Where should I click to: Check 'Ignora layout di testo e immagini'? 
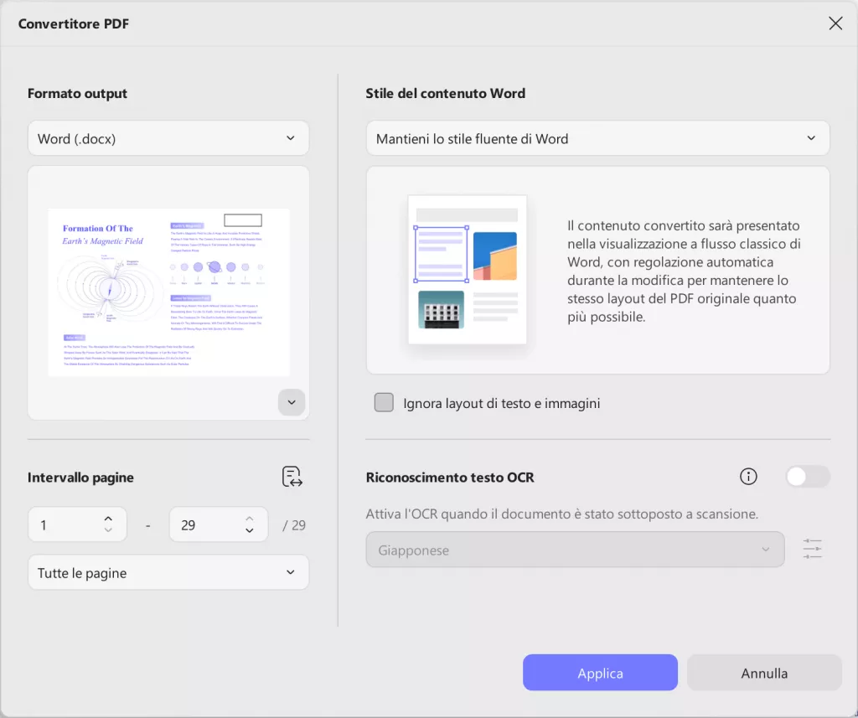pos(384,403)
